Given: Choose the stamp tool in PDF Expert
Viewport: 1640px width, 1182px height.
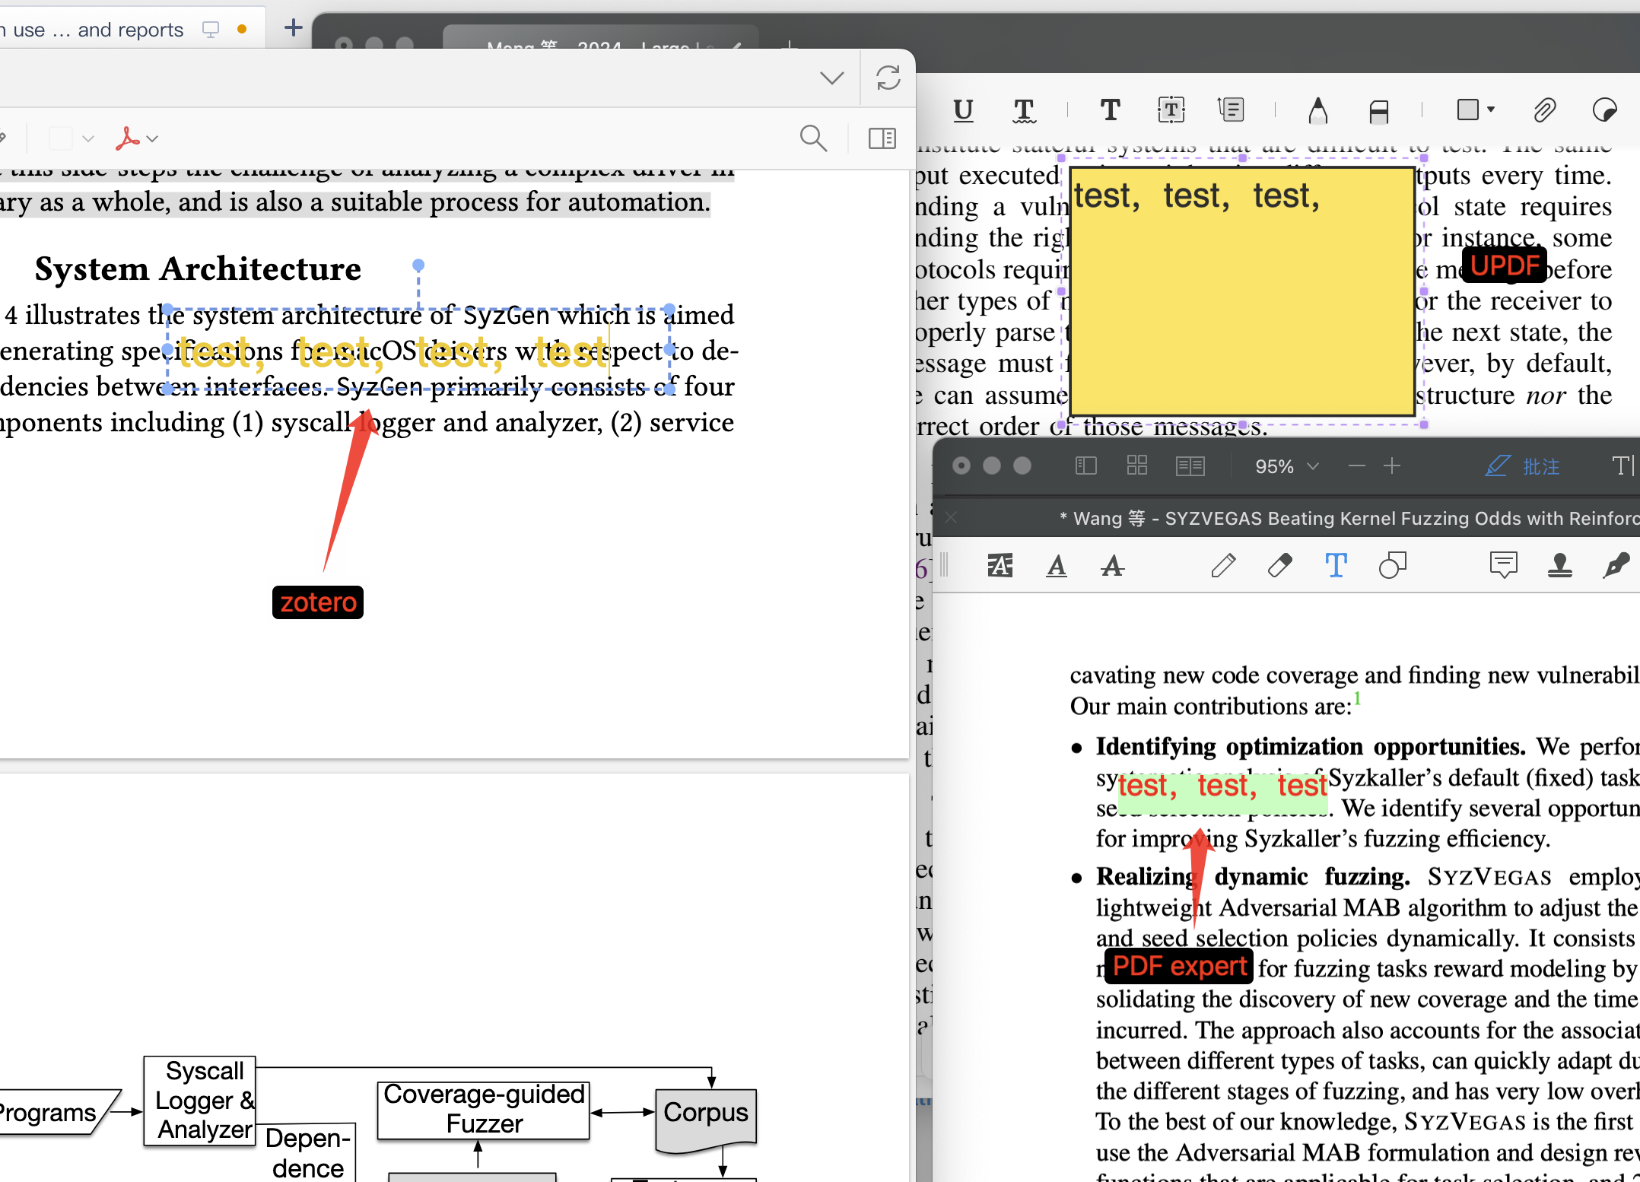Looking at the screenshot, I should coord(1559,566).
